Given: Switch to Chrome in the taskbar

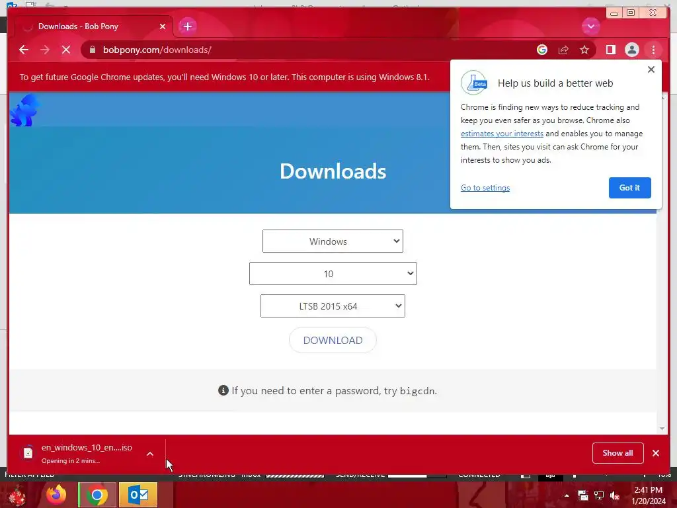Looking at the screenshot, I should [97, 495].
